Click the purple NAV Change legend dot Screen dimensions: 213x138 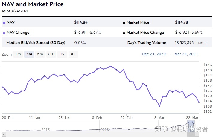pos(4,33)
